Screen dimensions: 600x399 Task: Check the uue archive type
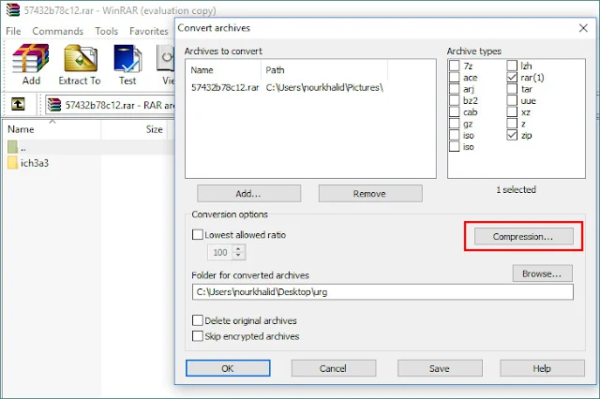512,100
